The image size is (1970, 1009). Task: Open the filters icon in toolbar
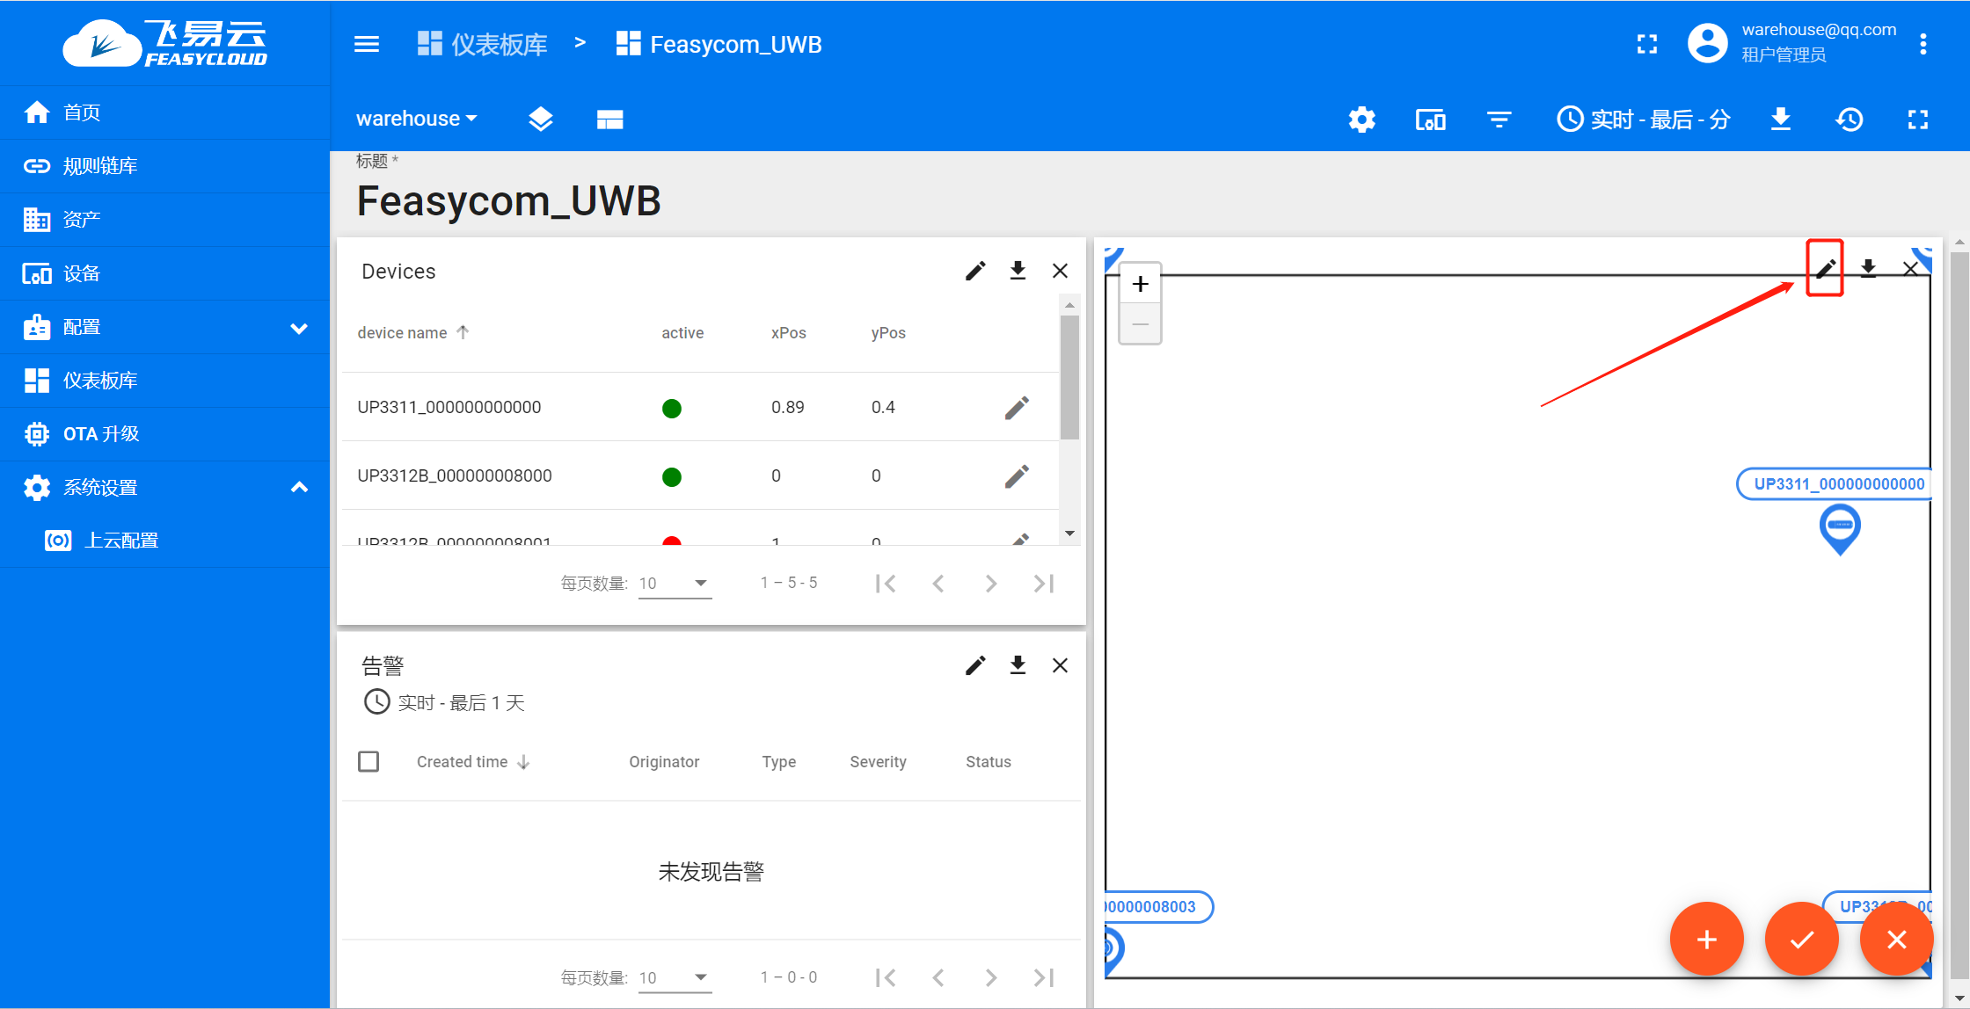[1499, 120]
